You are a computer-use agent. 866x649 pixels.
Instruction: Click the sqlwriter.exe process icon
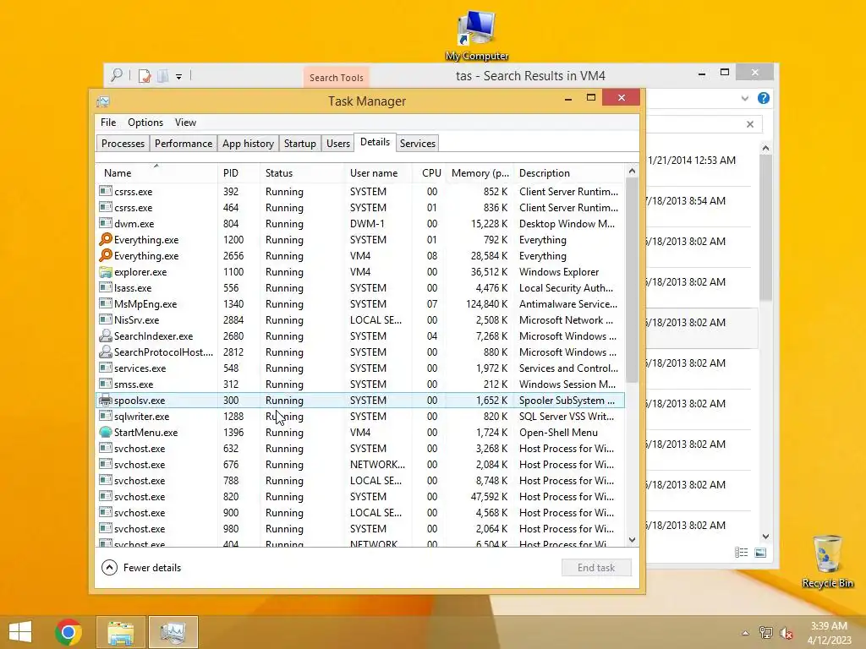click(x=106, y=416)
